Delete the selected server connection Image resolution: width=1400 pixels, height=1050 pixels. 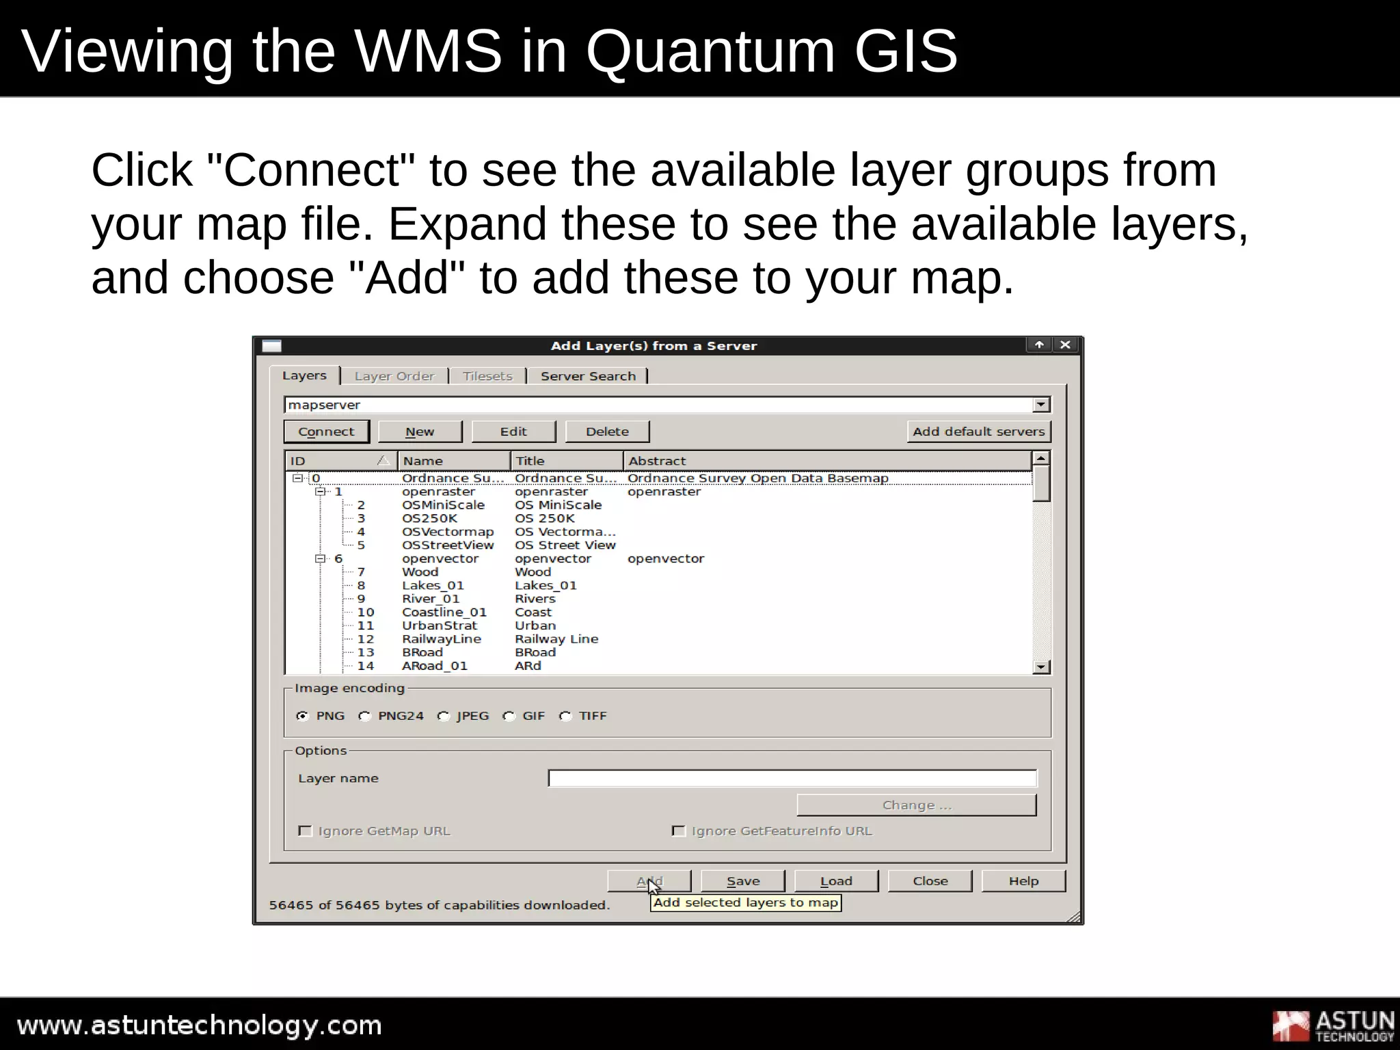[607, 431]
